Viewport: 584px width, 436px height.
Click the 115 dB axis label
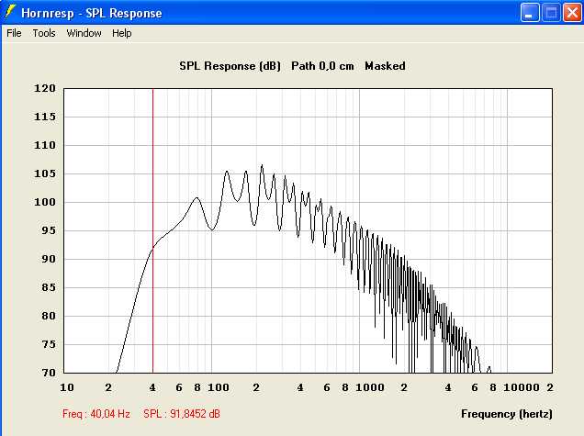[x=45, y=117]
